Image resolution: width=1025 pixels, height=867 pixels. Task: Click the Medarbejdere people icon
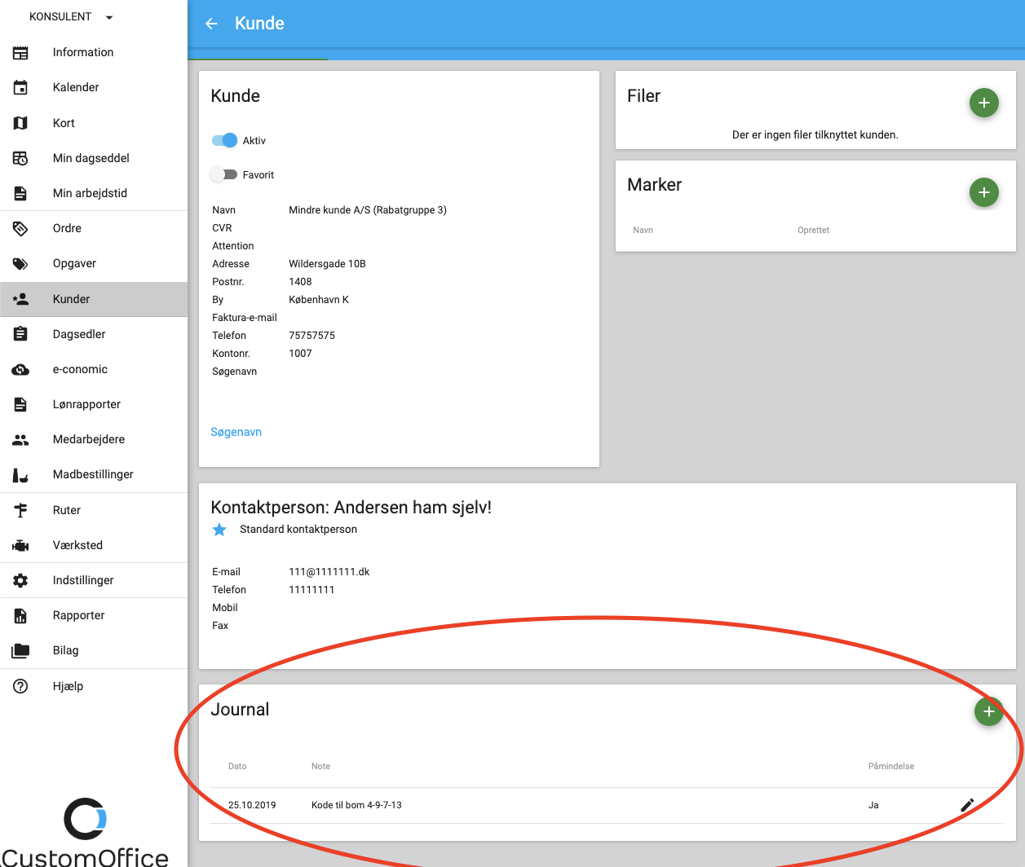tap(20, 440)
